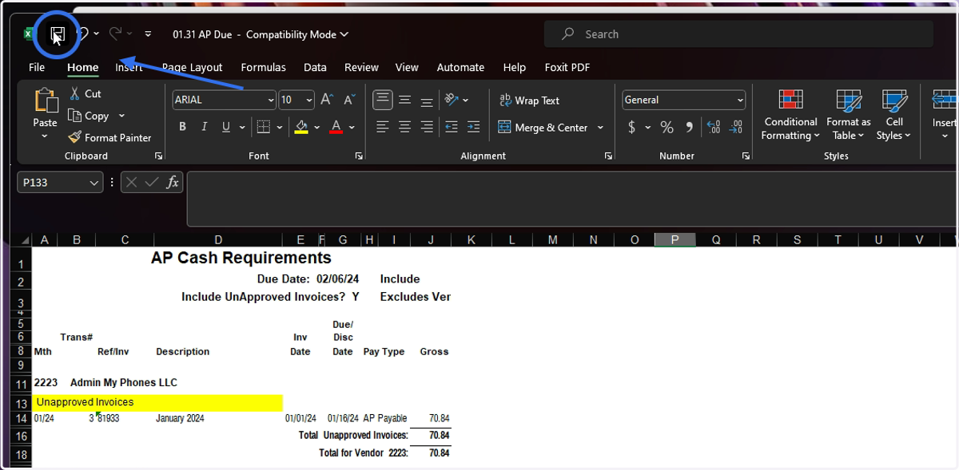Viewport: 959px width, 470px height.
Task: Open Font settings dialog launcher
Action: click(x=359, y=156)
